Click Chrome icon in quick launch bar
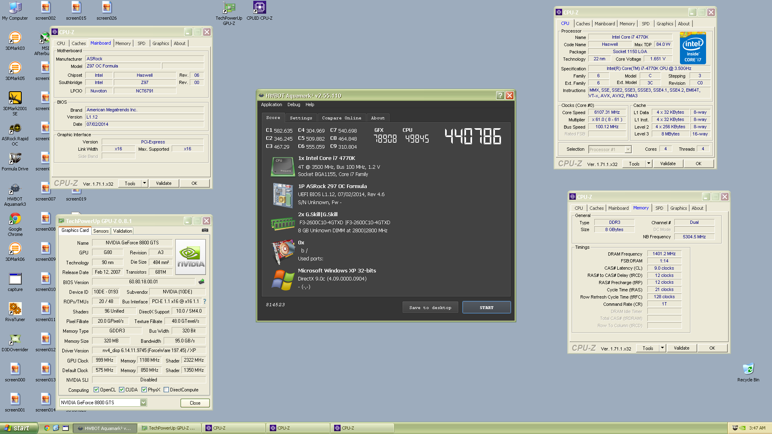This screenshot has width=772, height=434. click(x=47, y=428)
